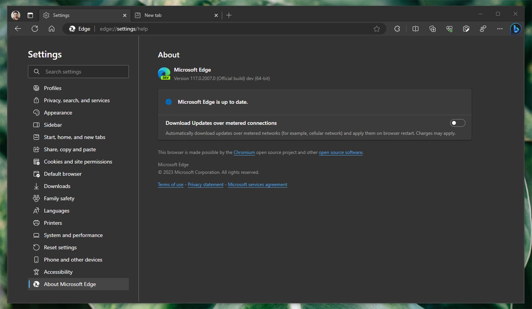Select the Settings tab
The image size is (532, 309).
(x=85, y=15)
